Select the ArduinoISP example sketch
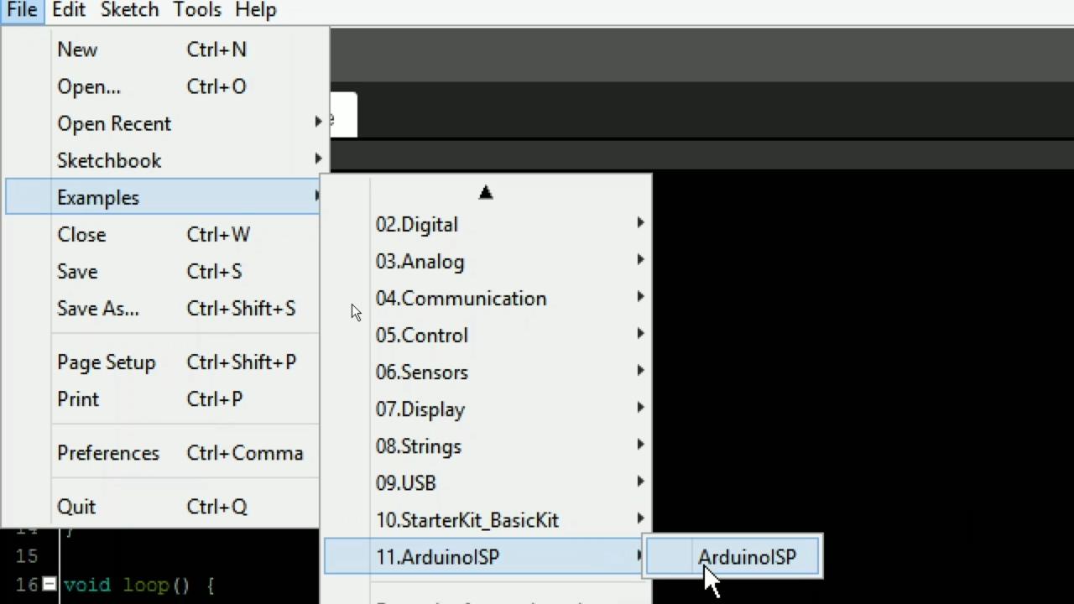Screen dimensions: 1074x604 click(747, 557)
